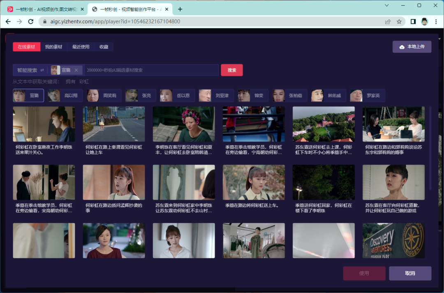Image resolution: width=444 pixels, height=293 pixels.
Task: Open tab search chevron in title bar
Action: pos(386,5)
